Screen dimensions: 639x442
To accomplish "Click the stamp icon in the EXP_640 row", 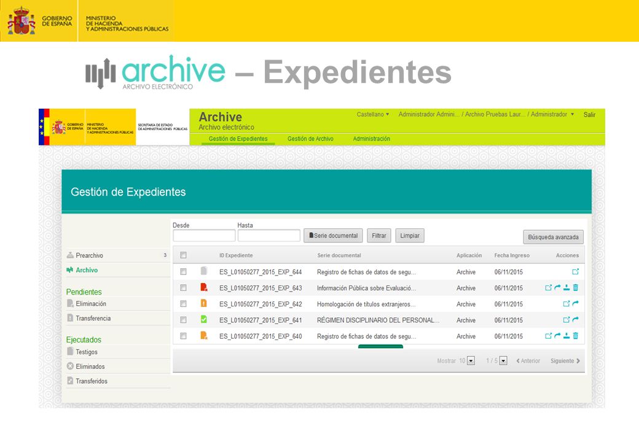I will (x=566, y=336).
